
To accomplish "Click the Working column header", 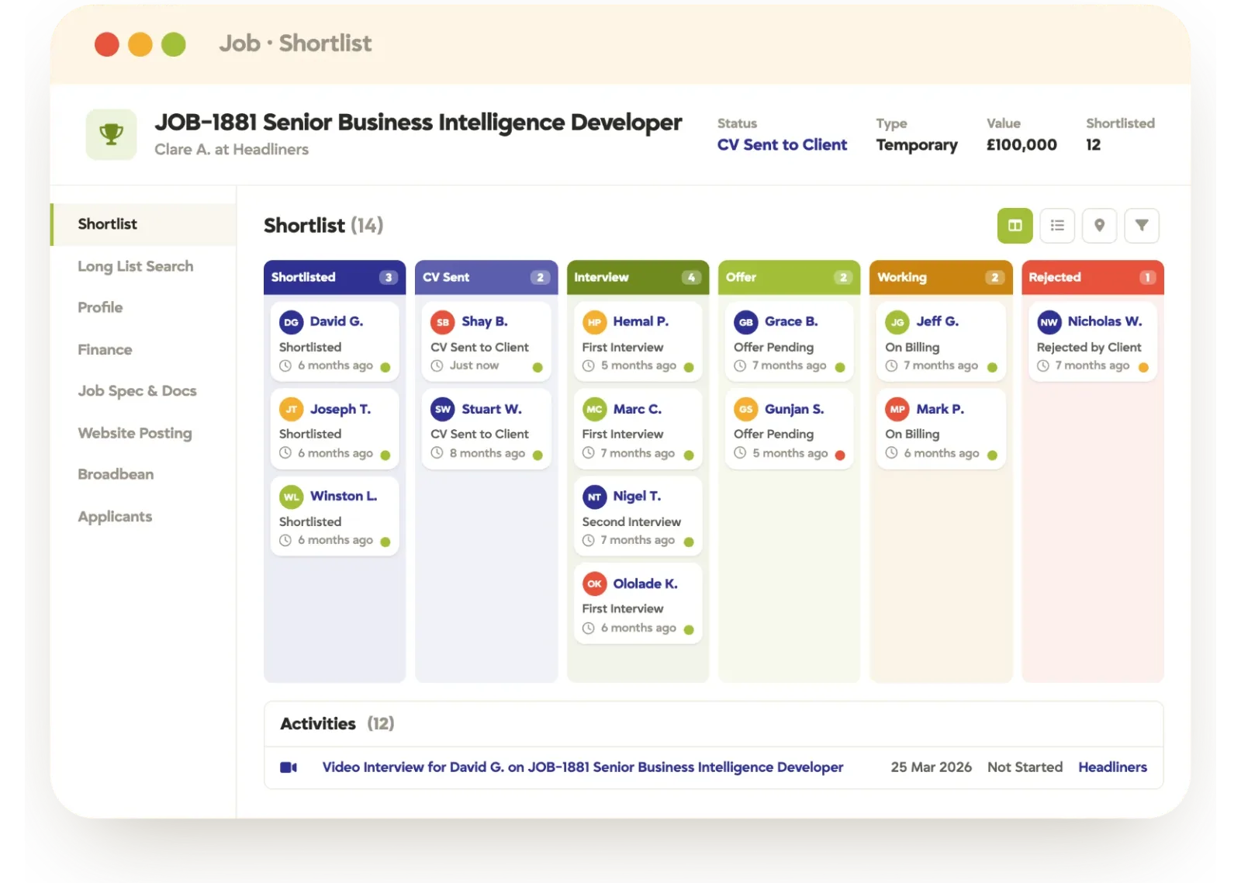I will point(941,277).
